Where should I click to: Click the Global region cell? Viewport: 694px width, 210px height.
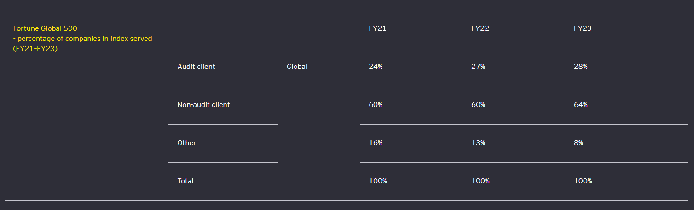click(297, 67)
